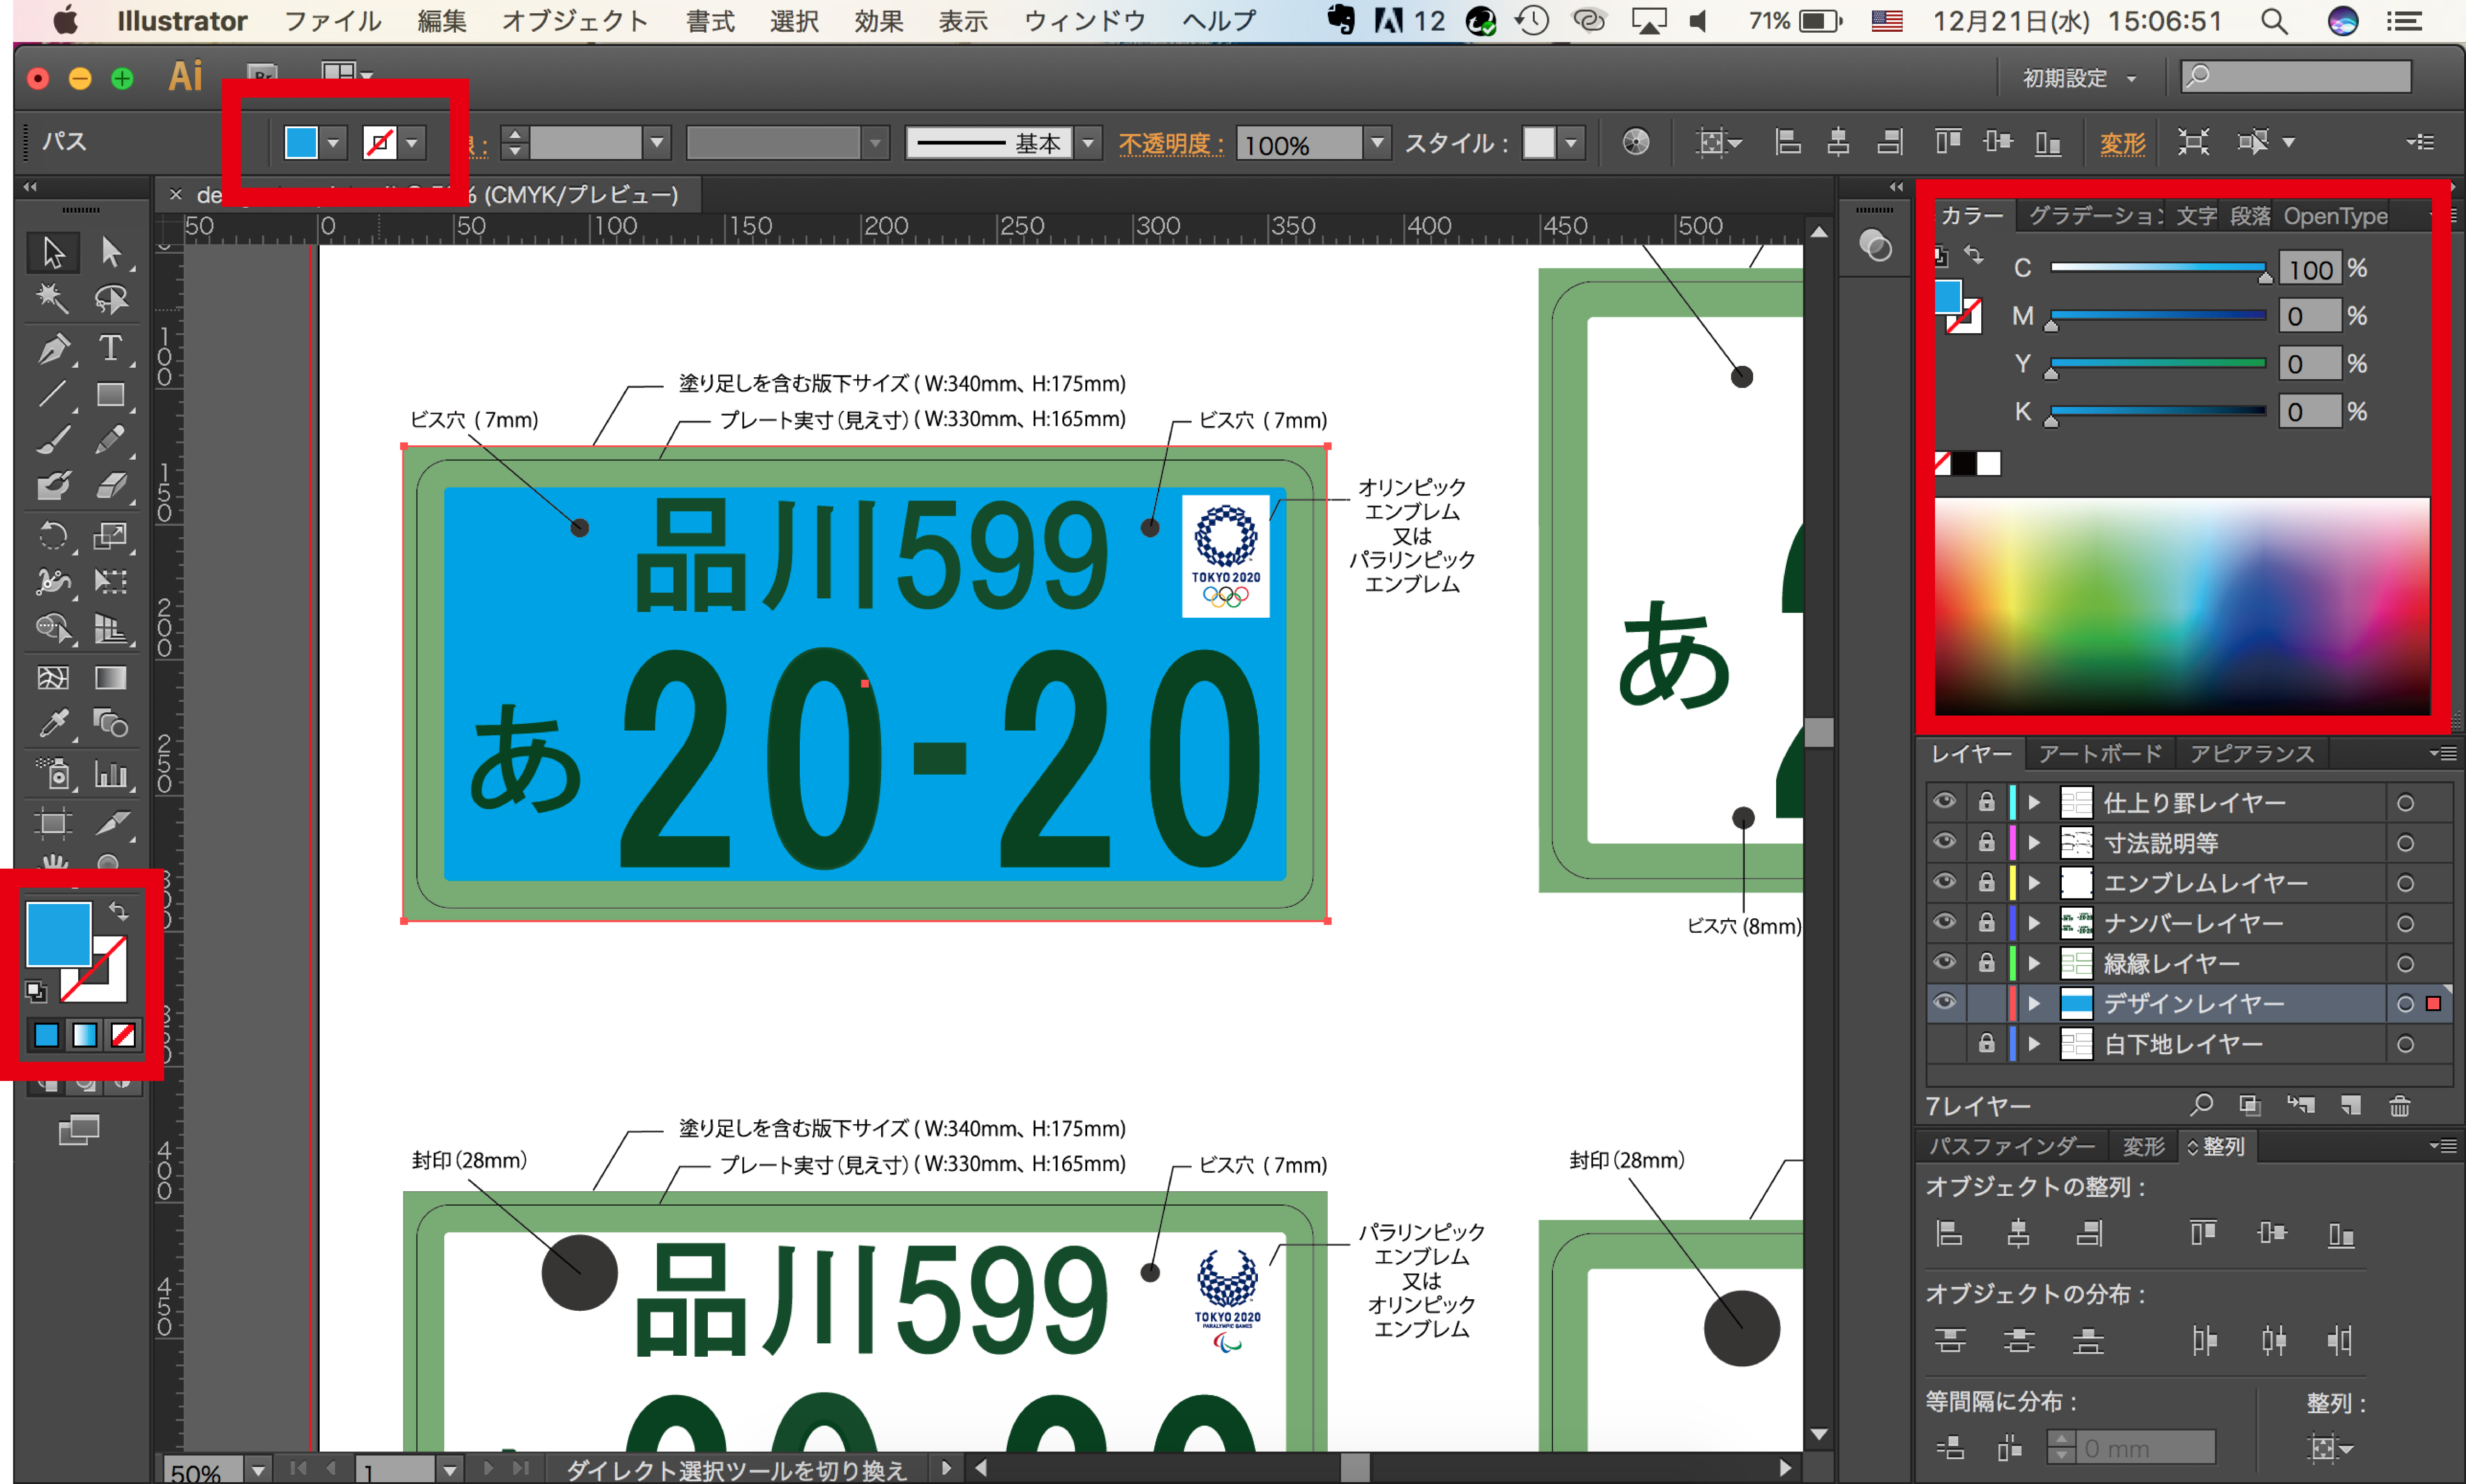
Task: Hide the 仕上り罫レイヤー layer
Action: tap(1944, 802)
